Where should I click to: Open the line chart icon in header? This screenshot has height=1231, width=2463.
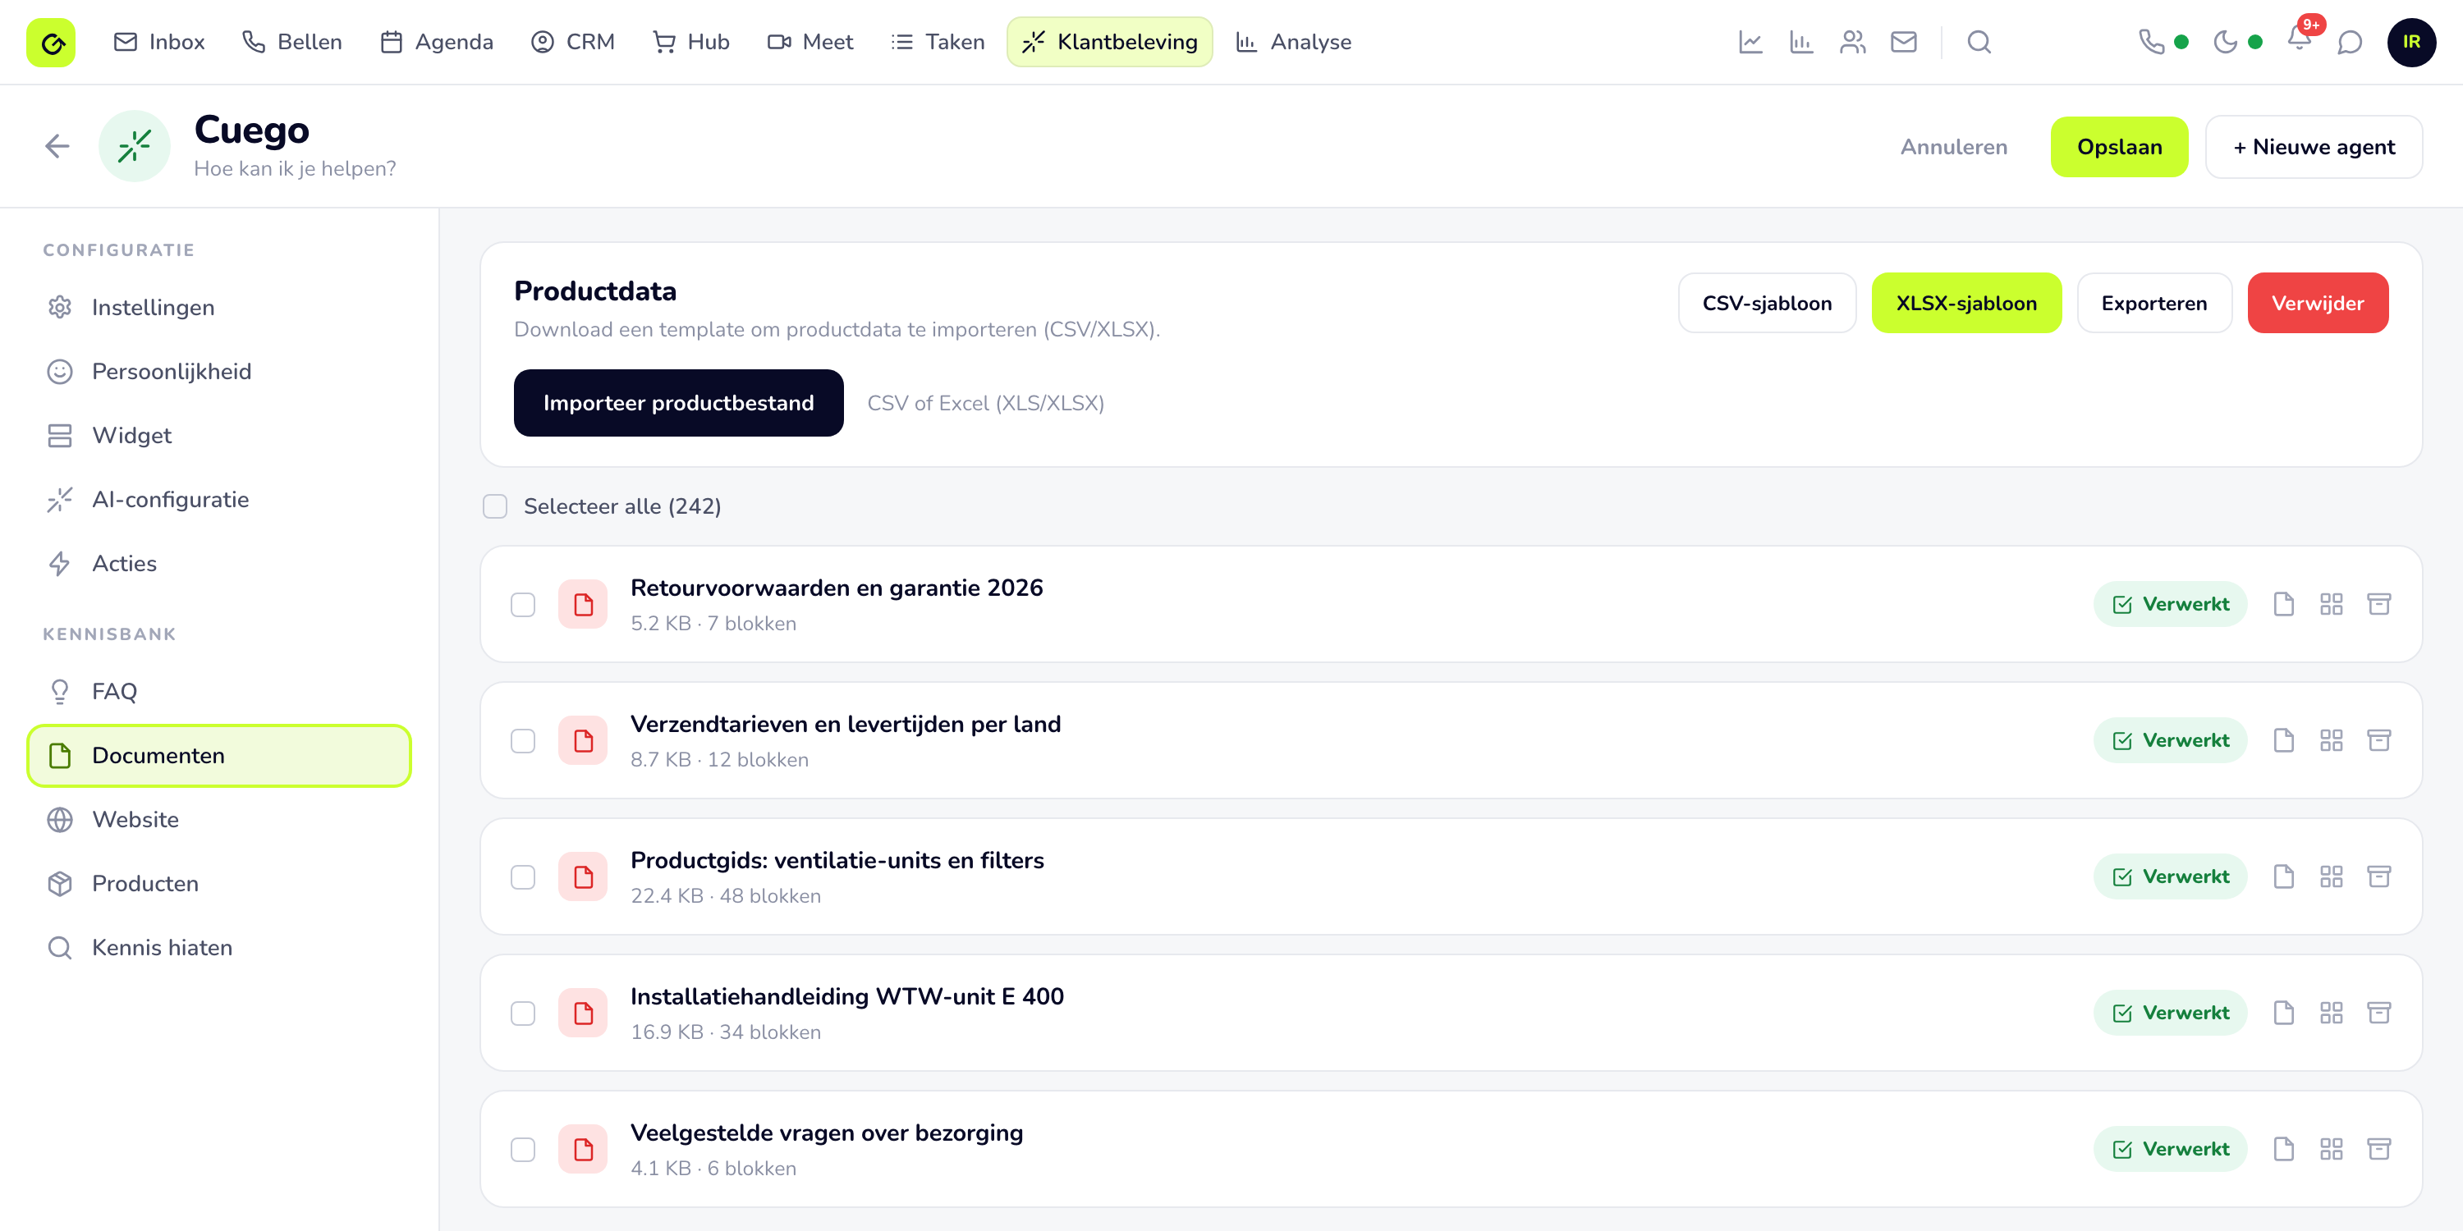1750,42
